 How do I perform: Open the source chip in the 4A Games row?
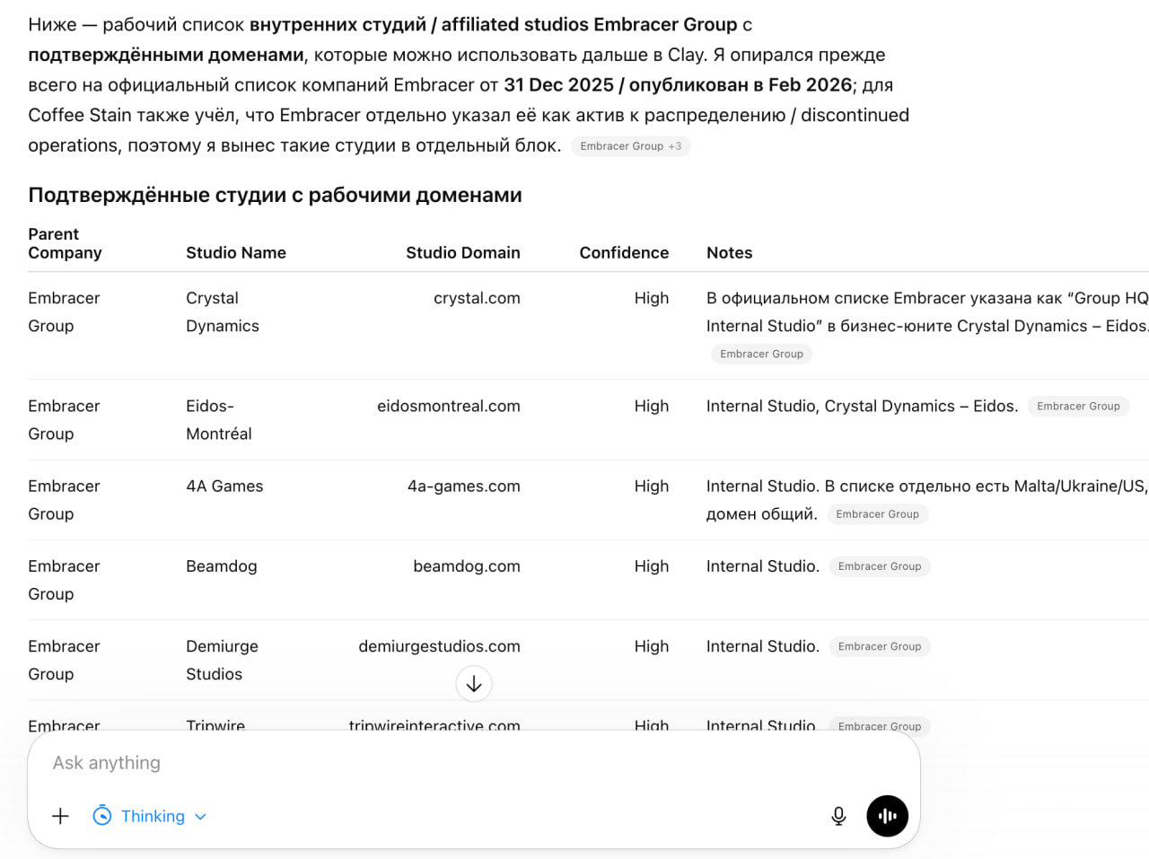877,514
